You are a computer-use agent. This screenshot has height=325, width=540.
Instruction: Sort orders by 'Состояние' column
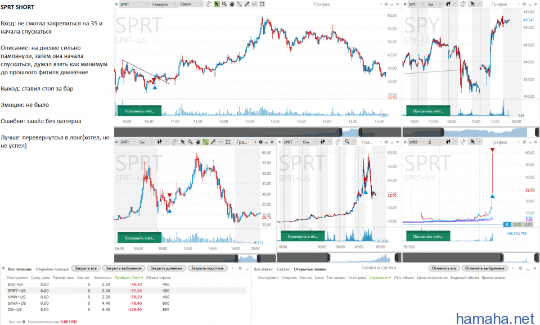click(380, 278)
